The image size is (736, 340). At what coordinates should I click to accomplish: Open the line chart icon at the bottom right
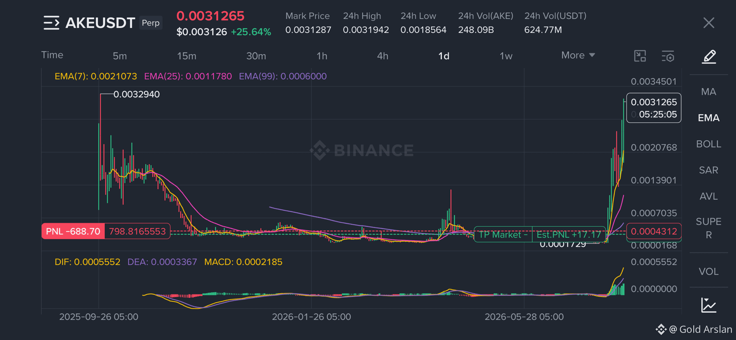pyautogui.click(x=709, y=305)
